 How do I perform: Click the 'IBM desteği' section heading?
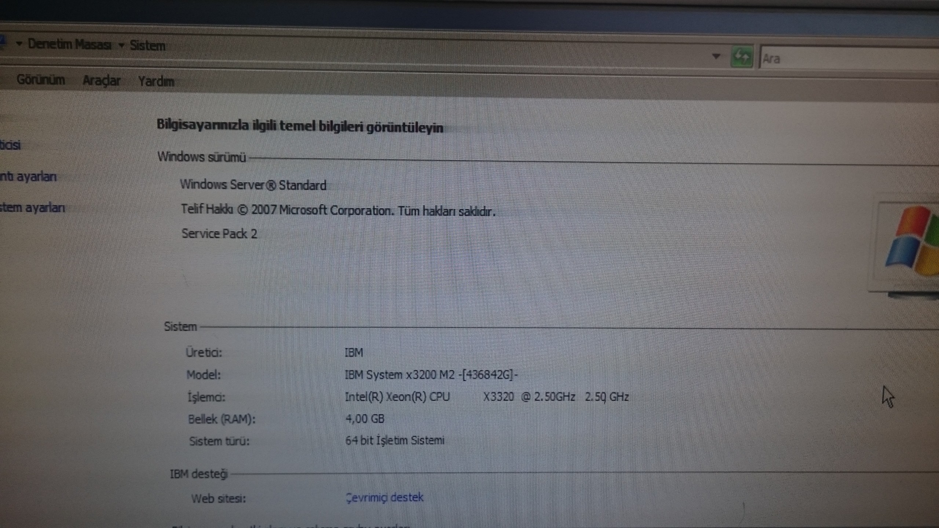tap(199, 474)
